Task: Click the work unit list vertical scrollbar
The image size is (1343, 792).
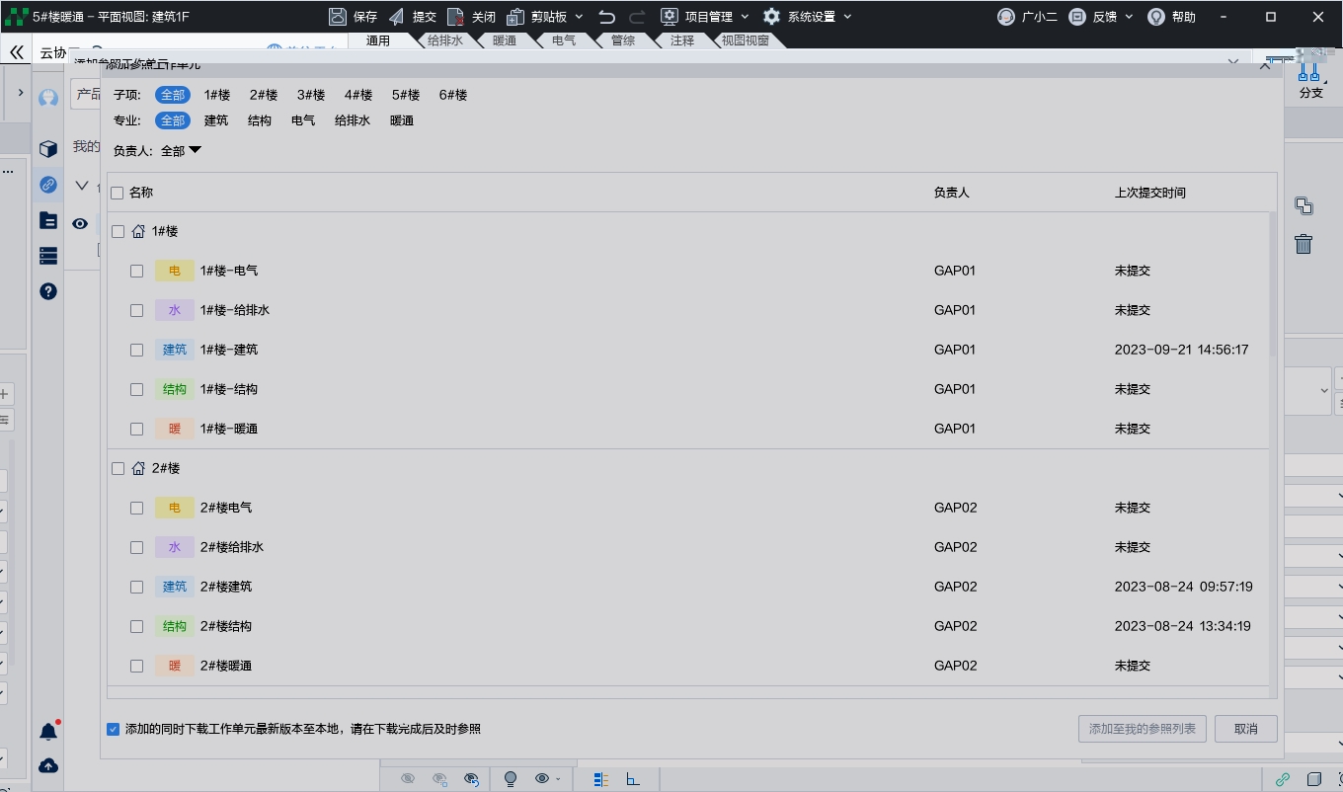Action: click(x=1272, y=286)
